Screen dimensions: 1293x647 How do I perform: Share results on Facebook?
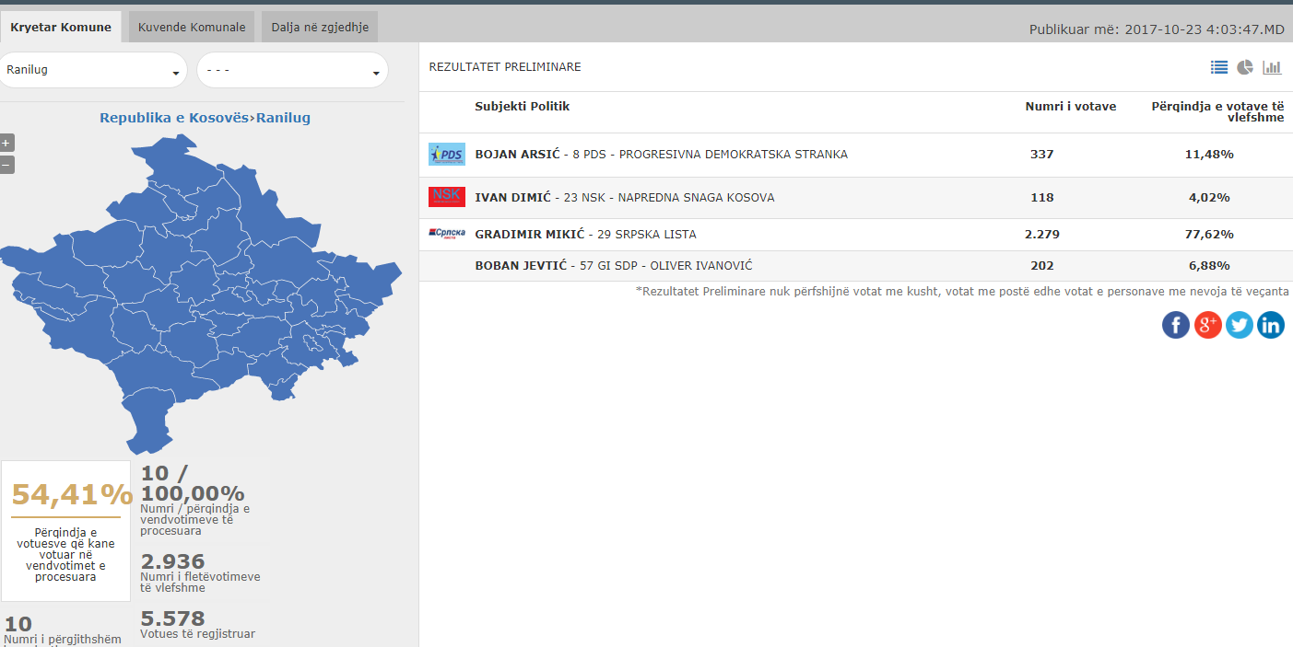pos(1176,325)
